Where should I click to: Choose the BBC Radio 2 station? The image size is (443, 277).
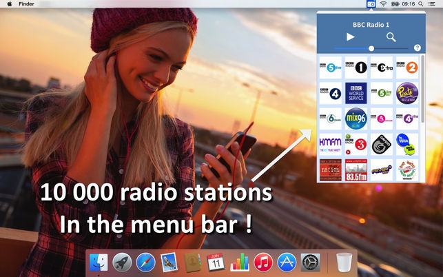point(407,68)
